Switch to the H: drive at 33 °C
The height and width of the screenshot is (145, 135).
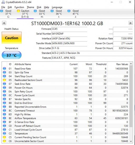coord(42,14)
